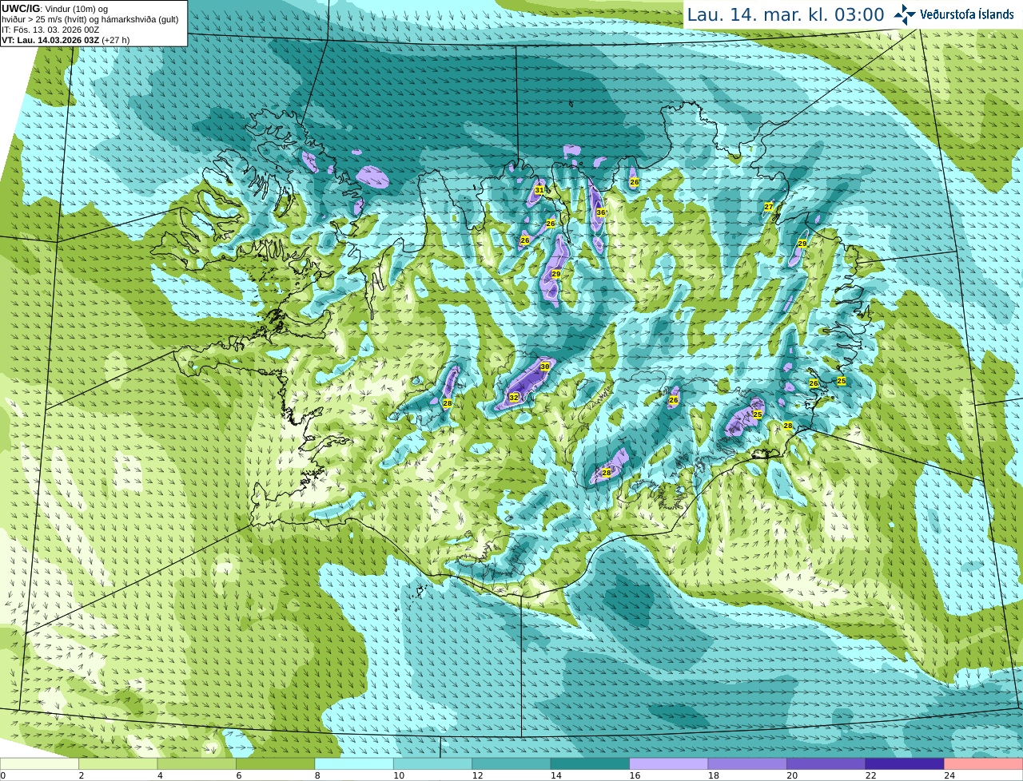The width and height of the screenshot is (1023, 781).
Task: Click the legend scale value "14"
Action: 555,775
